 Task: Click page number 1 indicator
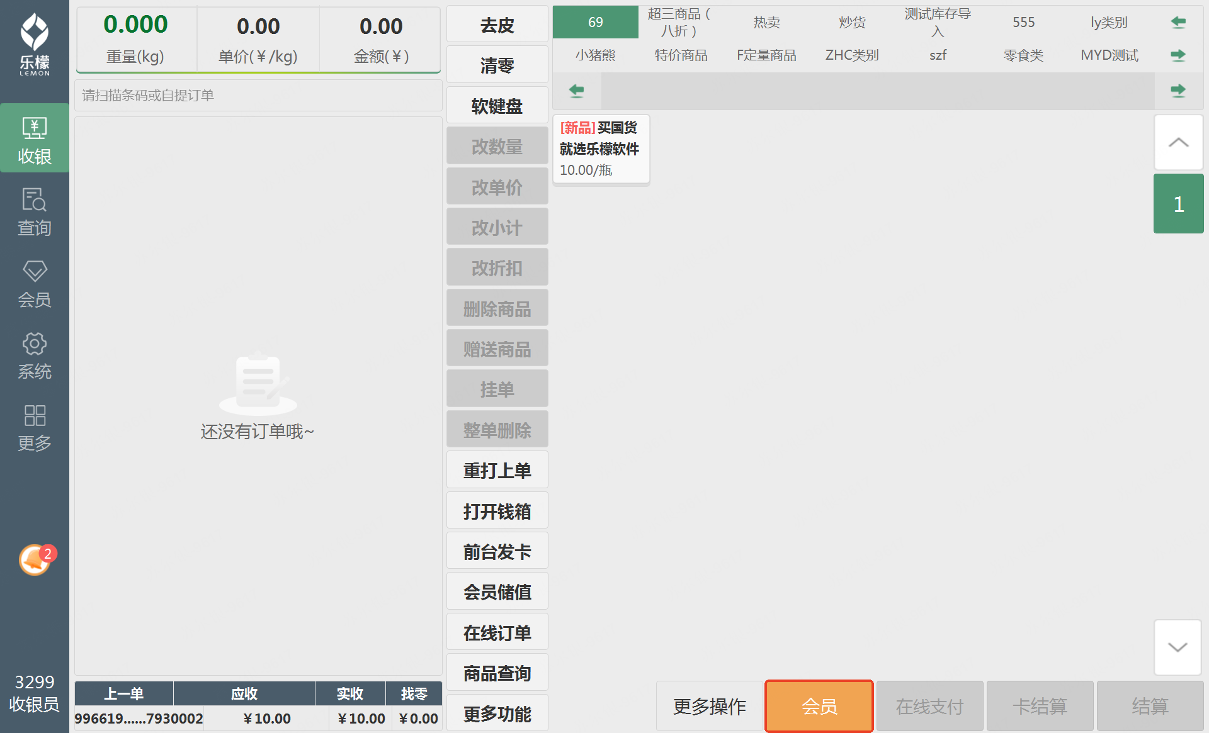coord(1178,204)
